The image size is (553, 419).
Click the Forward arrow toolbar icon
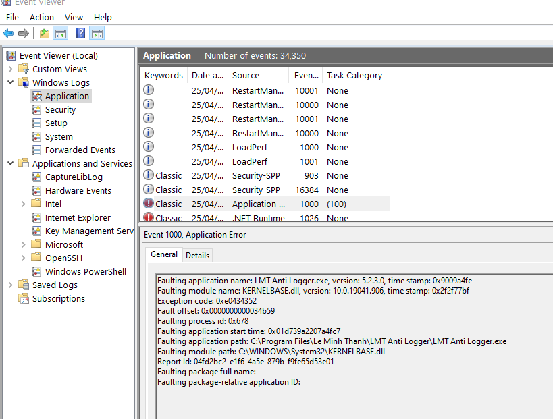coord(23,34)
